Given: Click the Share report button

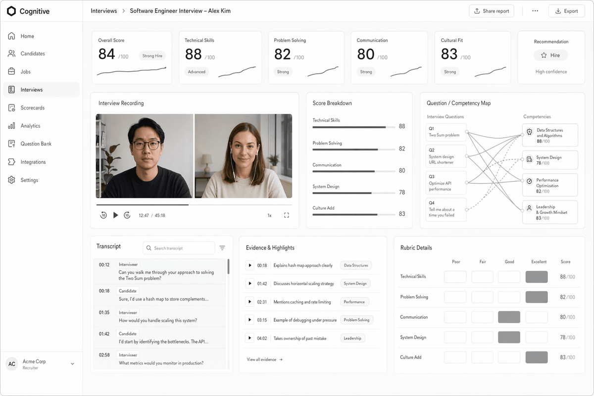Looking at the screenshot, I should [x=492, y=11].
